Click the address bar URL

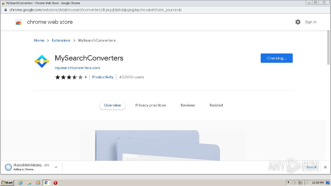[96, 10]
